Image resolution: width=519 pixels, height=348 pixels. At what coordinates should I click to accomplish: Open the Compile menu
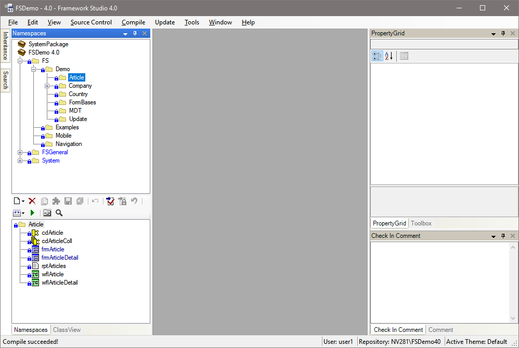point(133,22)
